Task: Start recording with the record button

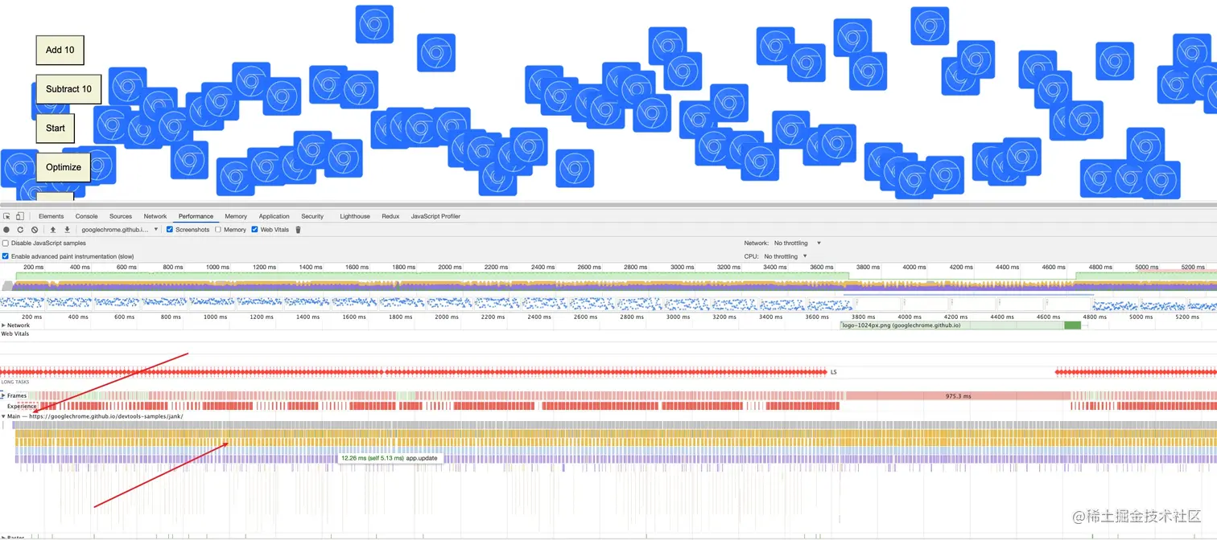Action: pos(6,230)
